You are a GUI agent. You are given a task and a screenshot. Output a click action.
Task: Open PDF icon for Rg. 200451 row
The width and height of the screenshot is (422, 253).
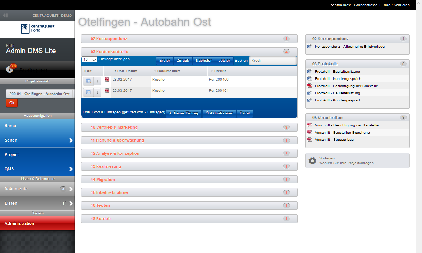click(107, 90)
